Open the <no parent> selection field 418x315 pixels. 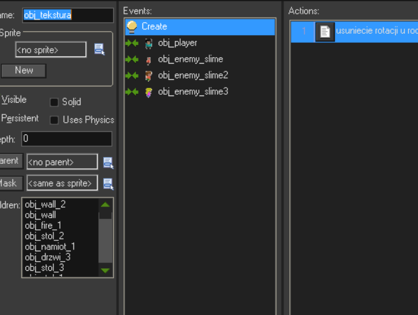point(62,162)
